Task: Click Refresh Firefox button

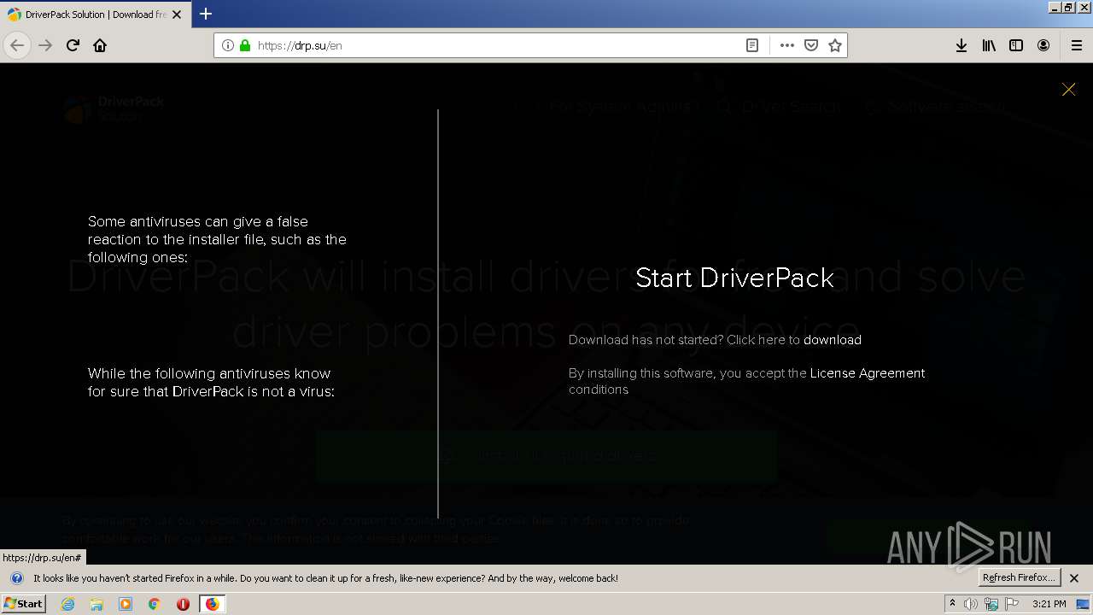Action: pos(1020,577)
